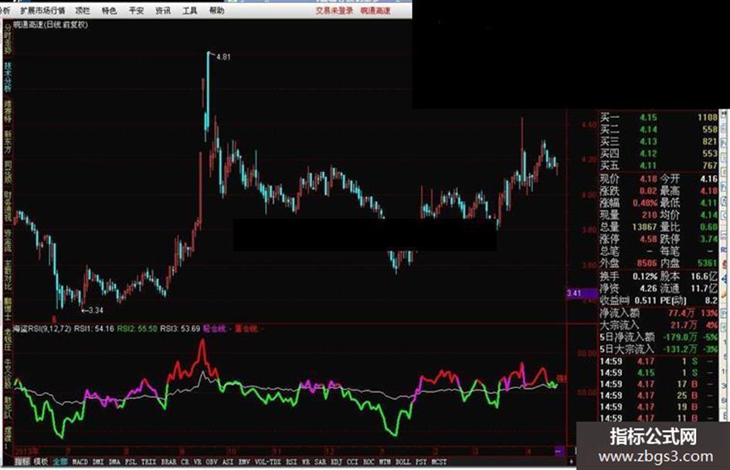Choose the BOLL indicator
This screenshot has width=730, height=470.
(402, 462)
